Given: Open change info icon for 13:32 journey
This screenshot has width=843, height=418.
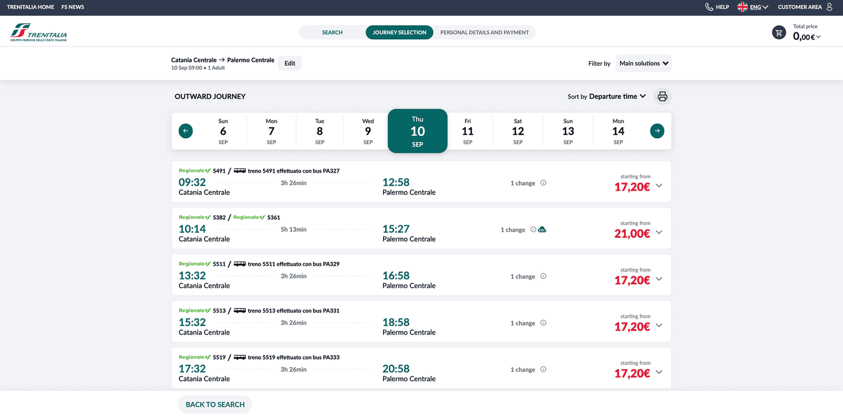Looking at the screenshot, I should 543,276.
